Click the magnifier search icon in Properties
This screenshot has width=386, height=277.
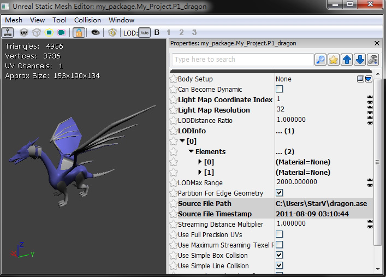pos(320,60)
